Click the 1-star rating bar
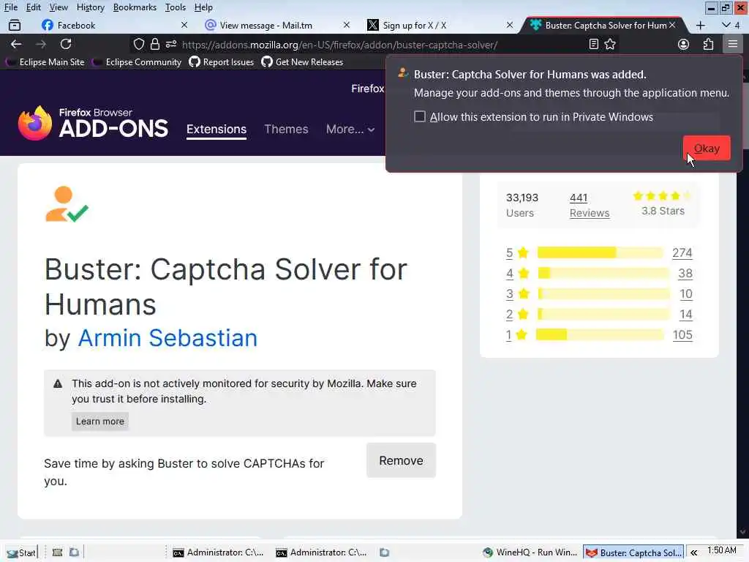 coord(600,334)
